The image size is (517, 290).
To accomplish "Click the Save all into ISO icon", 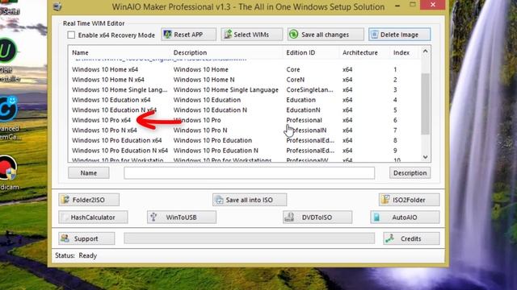I will [x=219, y=200].
